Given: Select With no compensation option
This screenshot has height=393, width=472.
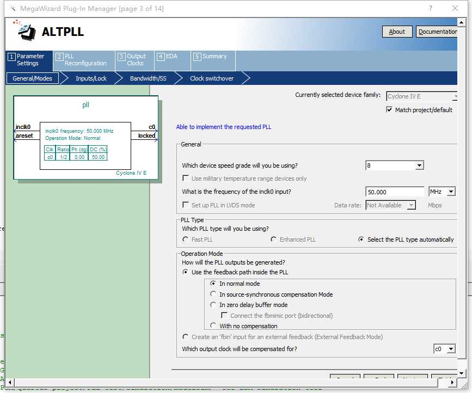Looking at the screenshot, I should [213, 326].
